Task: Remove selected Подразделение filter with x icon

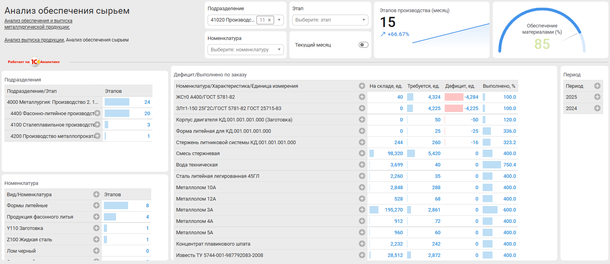Action: click(269, 20)
